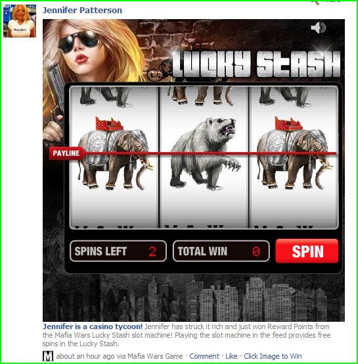Click the red PAYLINE label tag
Viewport: 358px width, 364px height.
click(66, 153)
